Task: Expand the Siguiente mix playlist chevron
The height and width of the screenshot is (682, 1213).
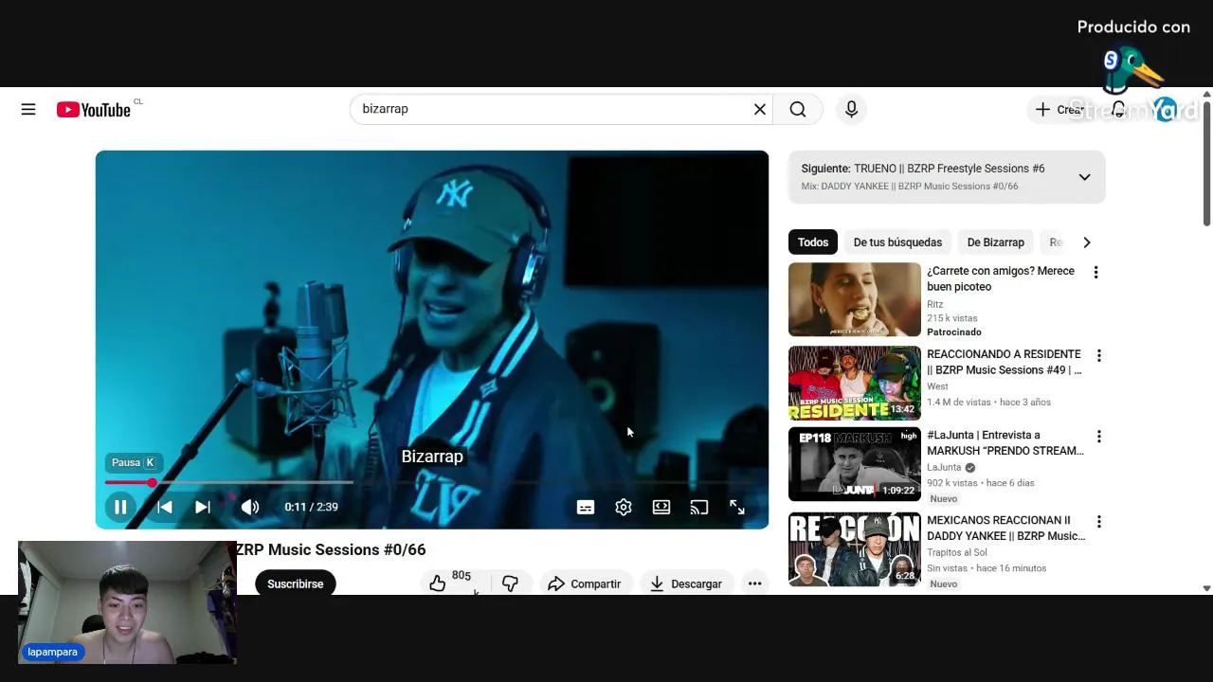Action: click(x=1084, y=177)
